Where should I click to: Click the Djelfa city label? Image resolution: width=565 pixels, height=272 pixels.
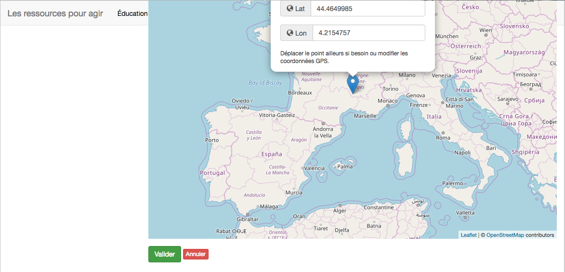342,230
